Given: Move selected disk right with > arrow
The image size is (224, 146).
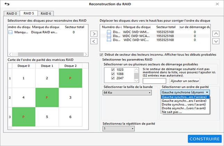Looking at the screenshot, I should point(94,34).
